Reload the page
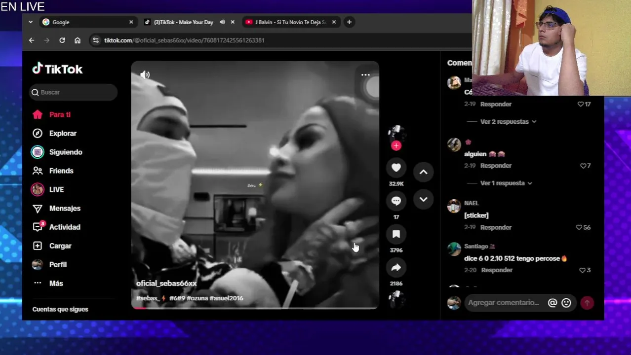 pyautogui.click(x=62, y=40)
